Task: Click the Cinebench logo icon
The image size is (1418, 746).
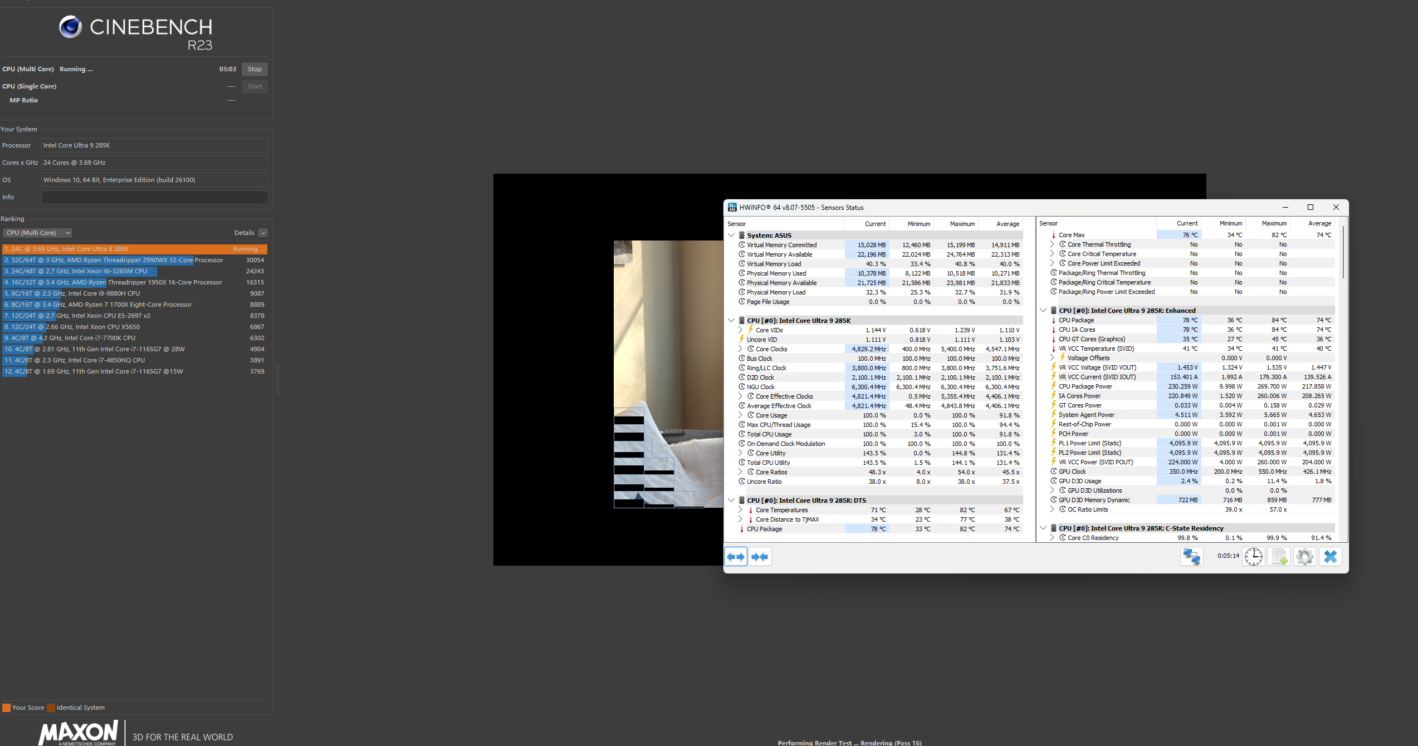Action: (71, 27)
